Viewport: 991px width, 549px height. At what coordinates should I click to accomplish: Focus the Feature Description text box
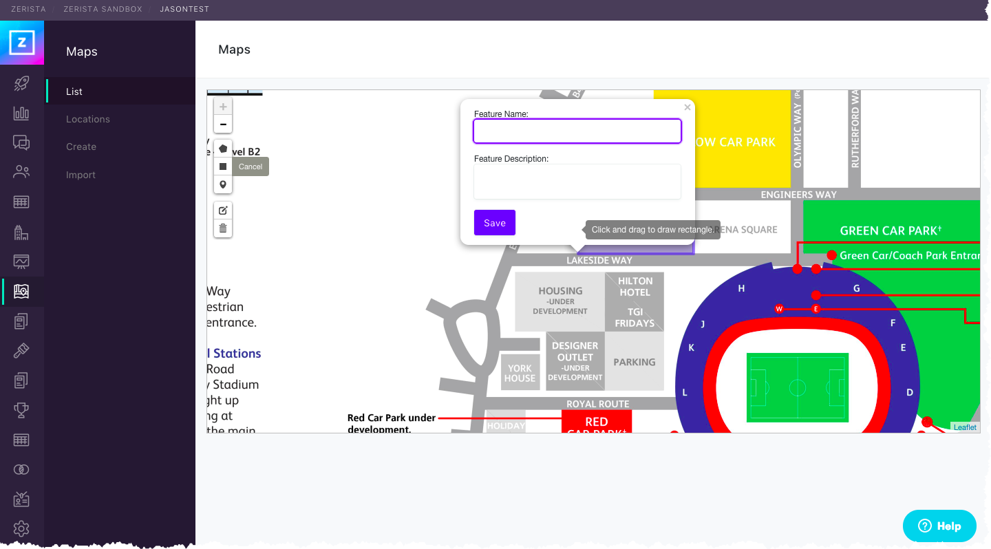click(577, 182)
